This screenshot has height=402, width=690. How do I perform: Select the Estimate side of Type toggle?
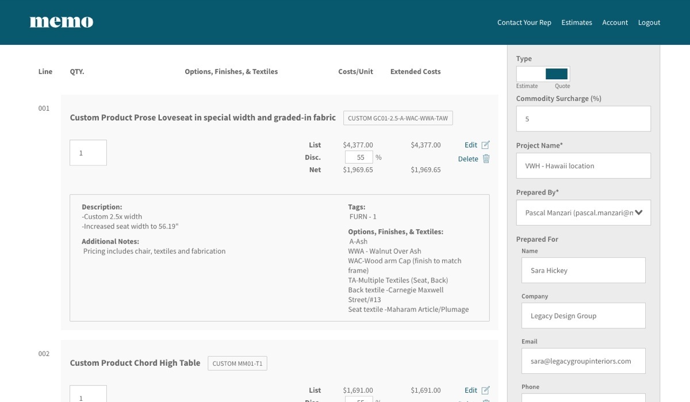(x=530, y=74)
